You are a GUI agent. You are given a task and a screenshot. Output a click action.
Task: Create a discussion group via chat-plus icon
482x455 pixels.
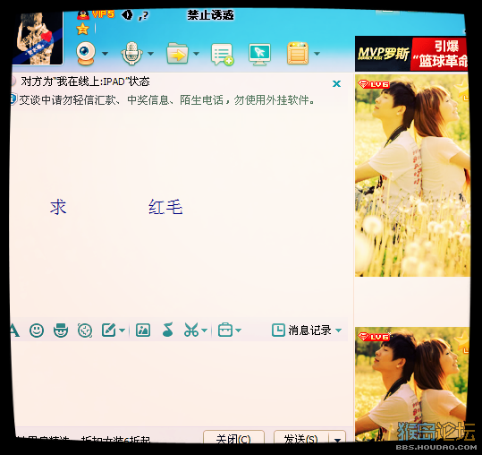222,54
